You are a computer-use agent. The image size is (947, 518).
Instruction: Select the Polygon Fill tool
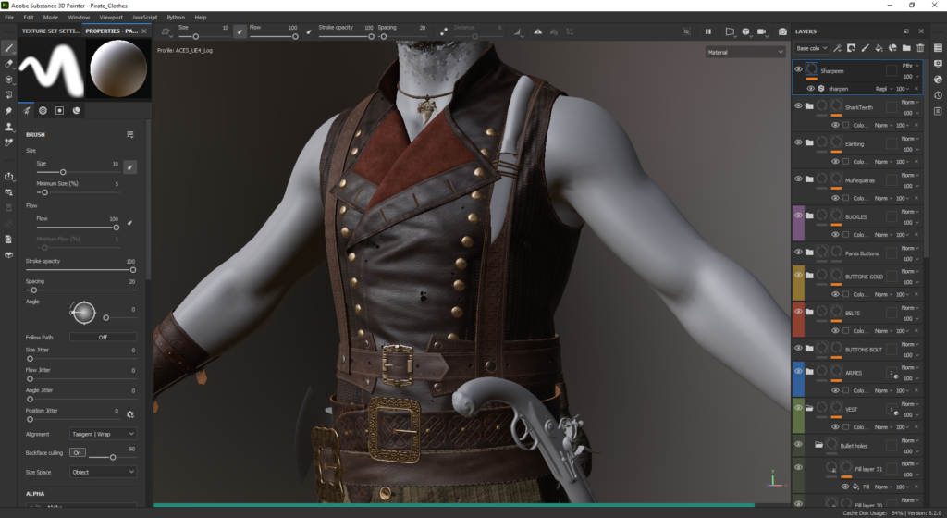pyautogui.click(x=8, y=94)
